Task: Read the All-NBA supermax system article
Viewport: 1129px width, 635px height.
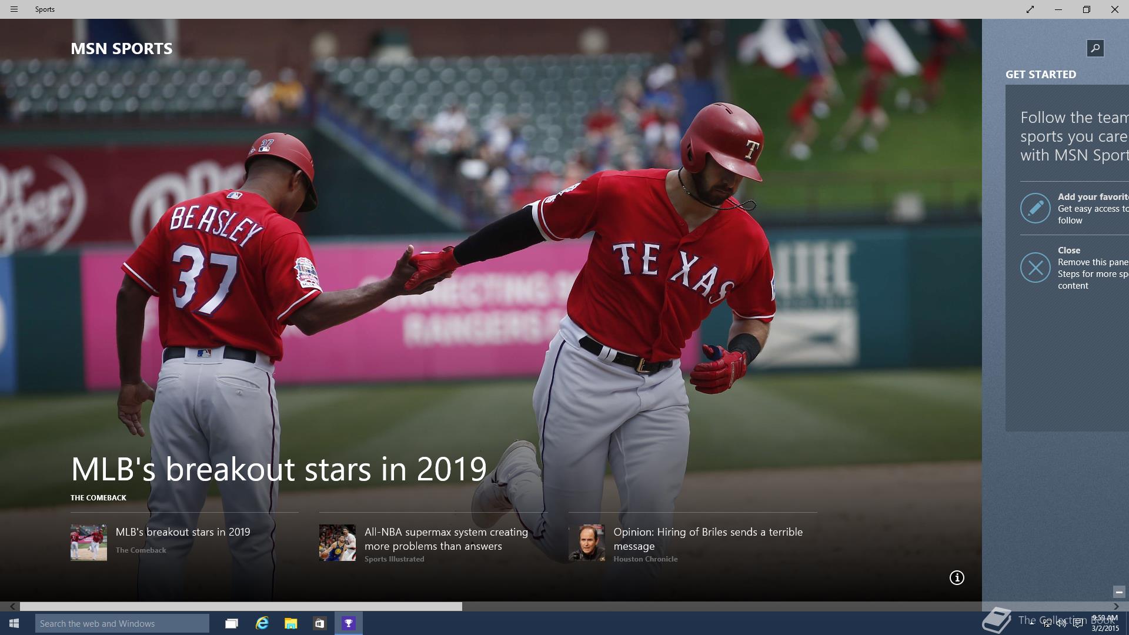Action: click(446, 539)
